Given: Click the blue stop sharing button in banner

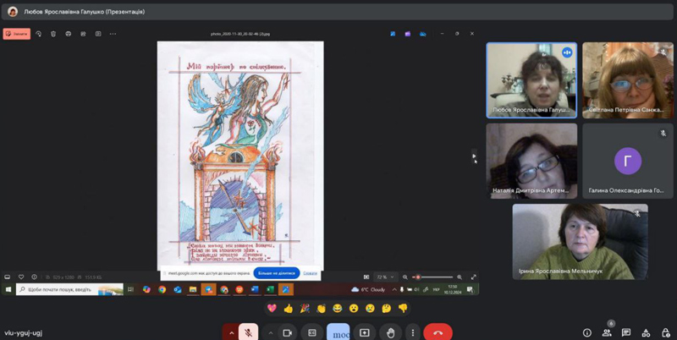Looking at the screenshot, I should click(x=276, y=273).
